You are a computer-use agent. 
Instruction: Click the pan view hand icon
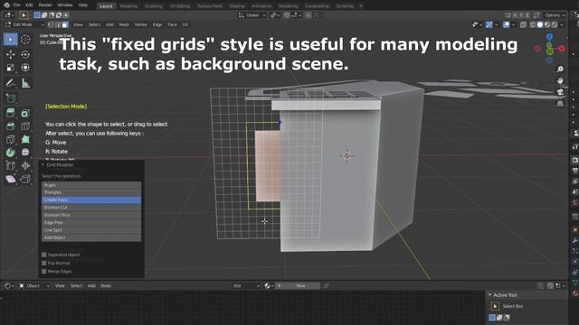[x=560, y=80]
